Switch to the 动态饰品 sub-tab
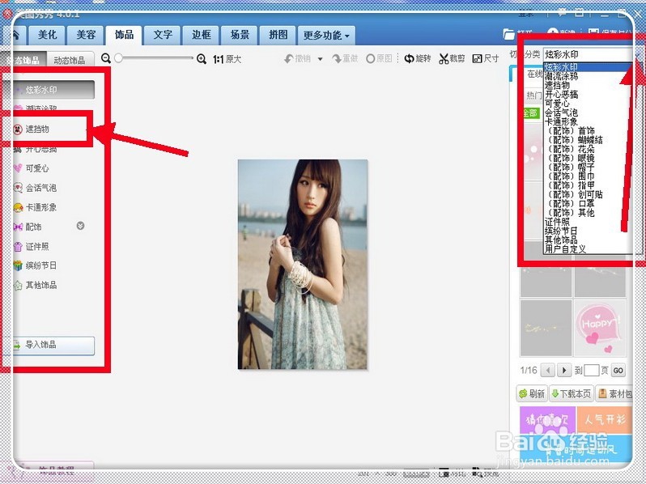The height and width of the screenshot is (484, 646). coord(70,60)
